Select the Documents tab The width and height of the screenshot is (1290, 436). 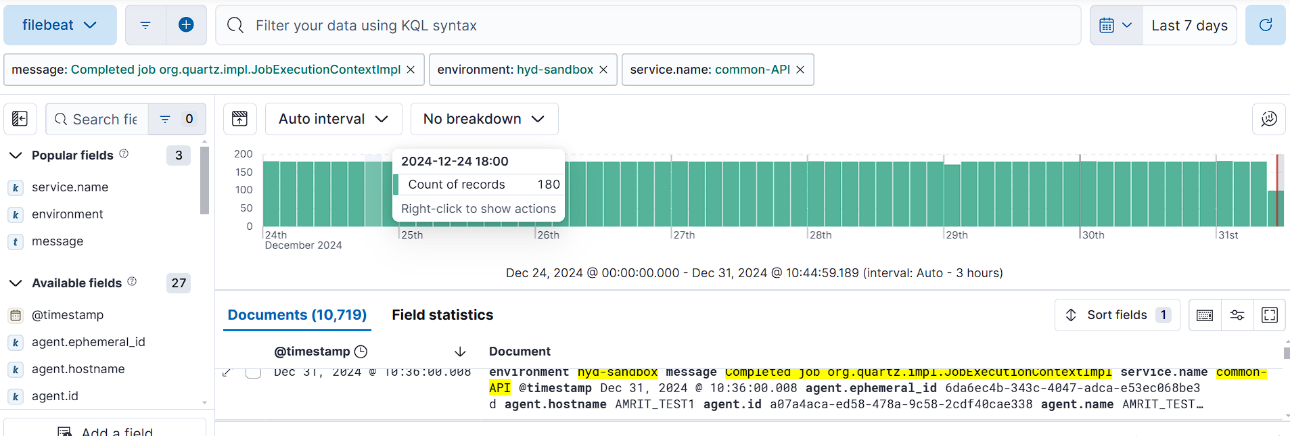[x=297, y=315]
